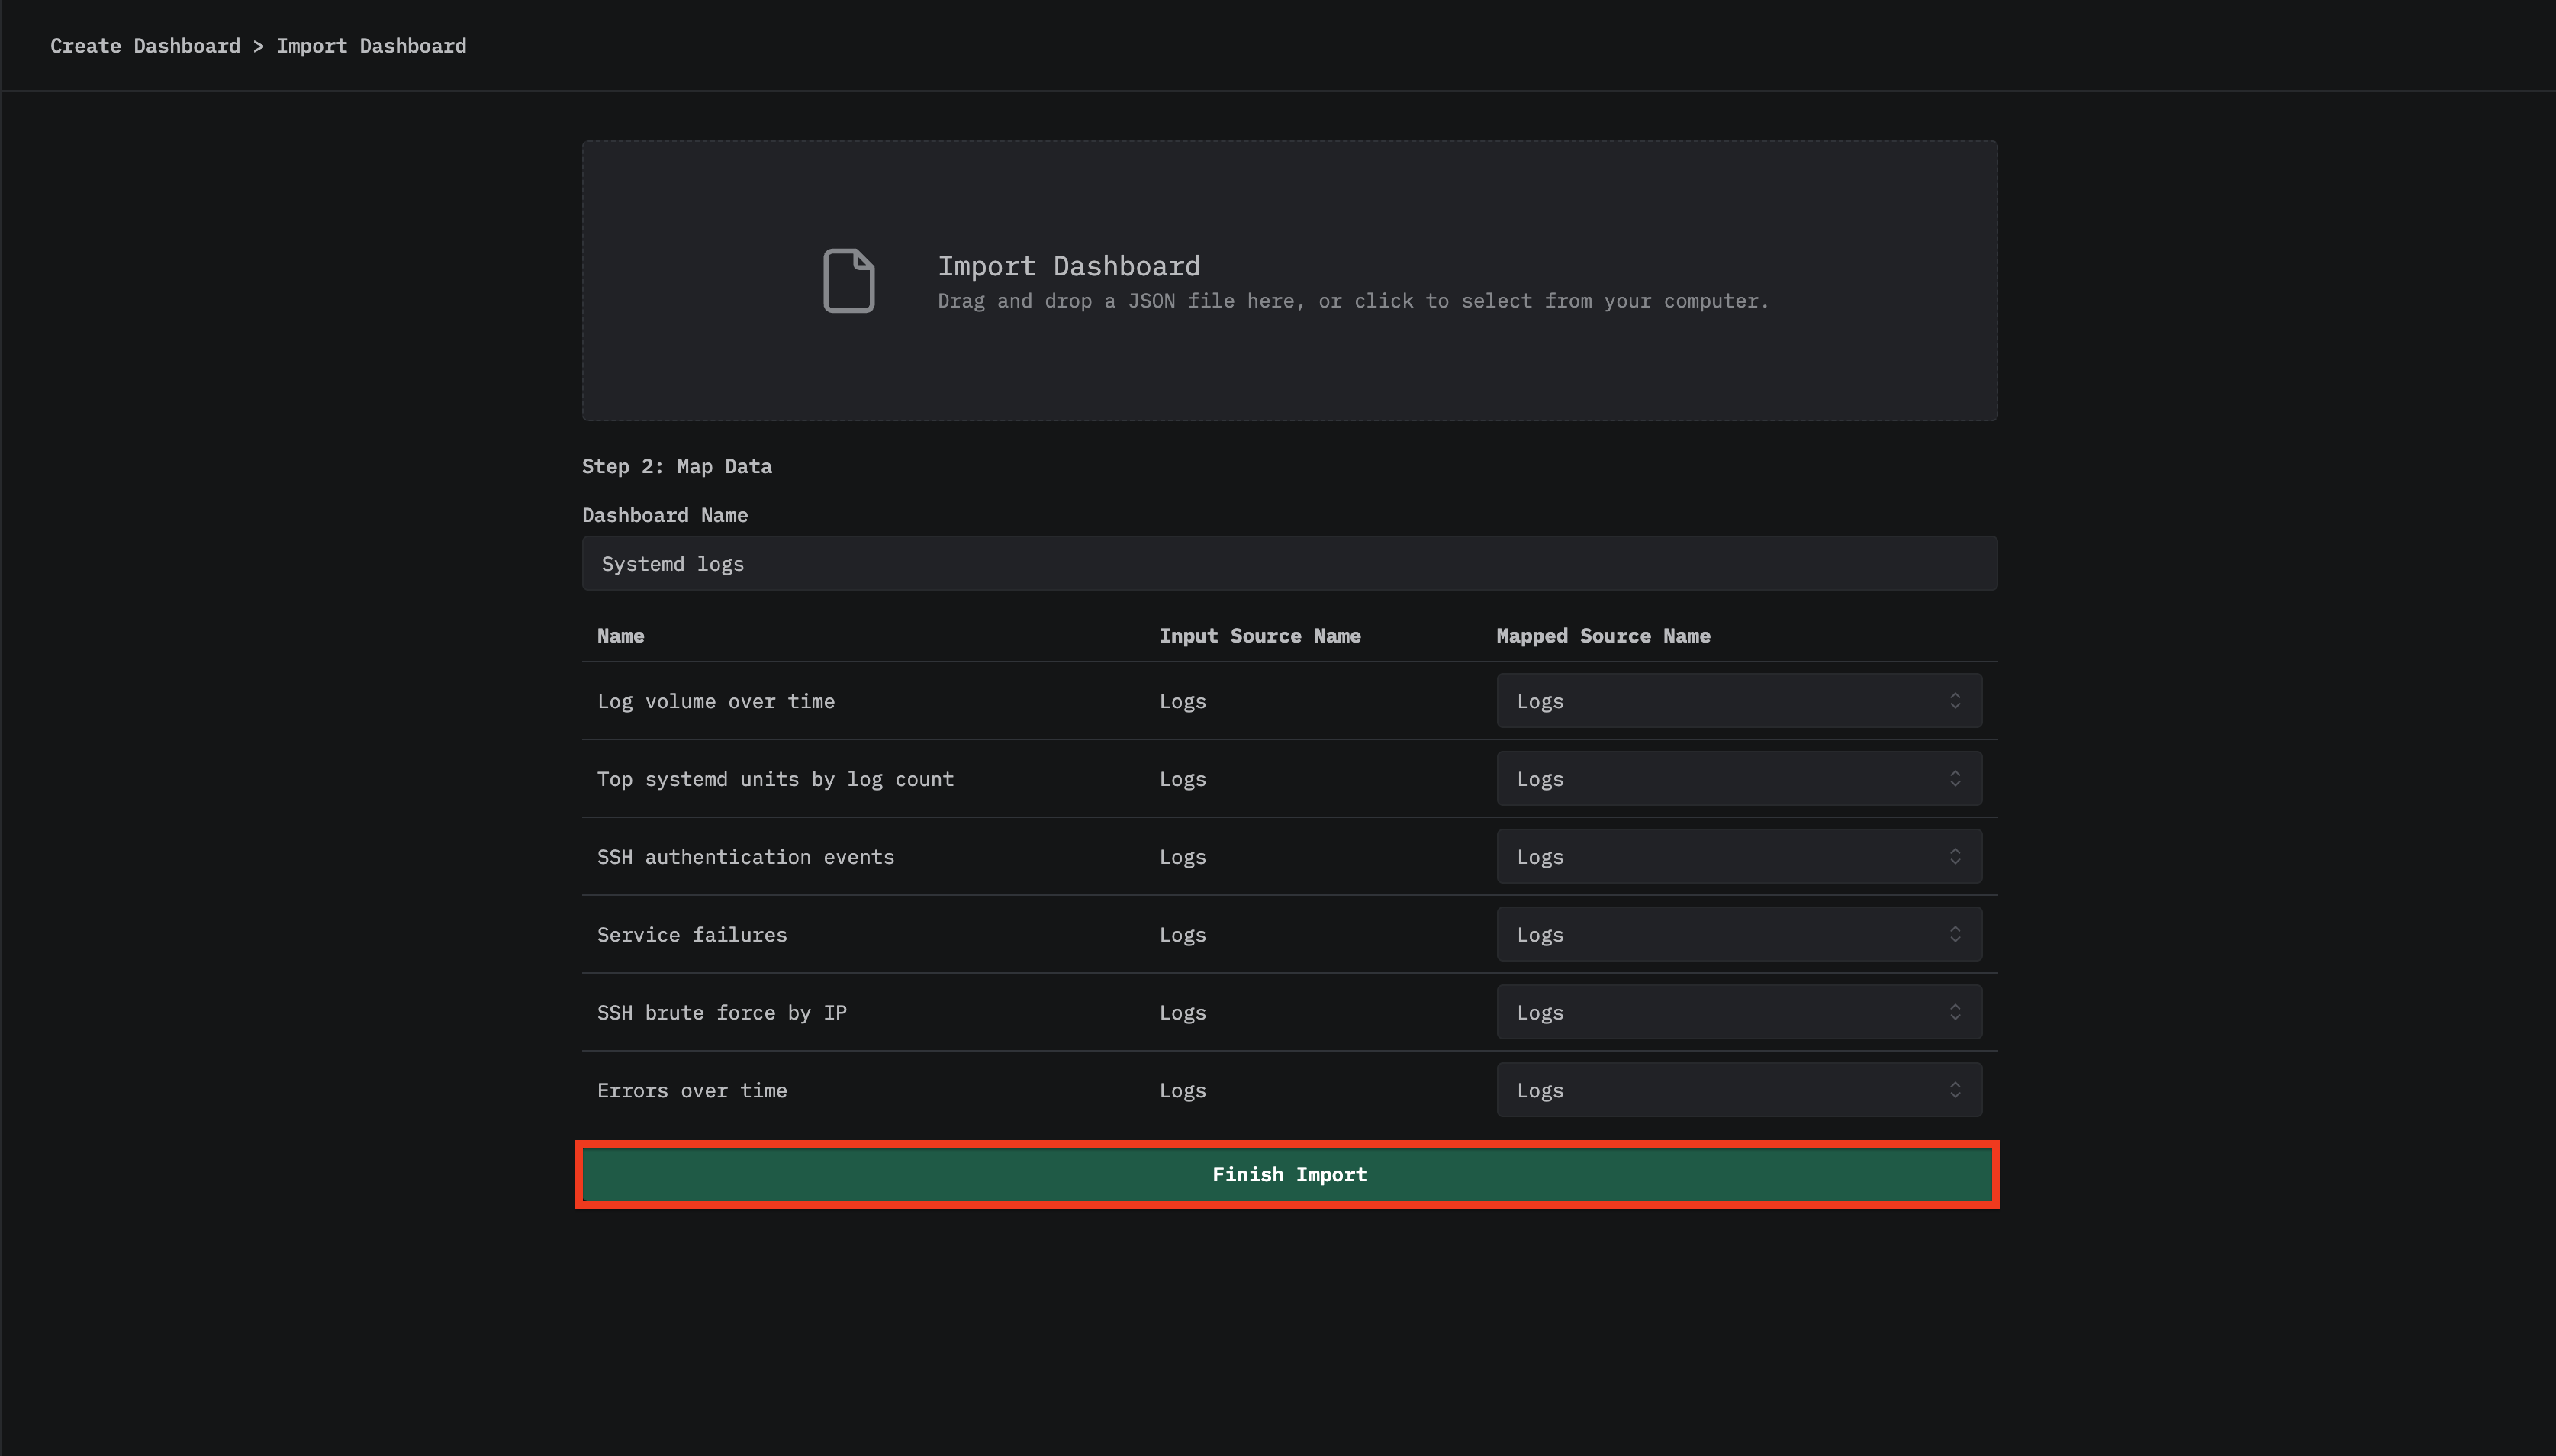Click the Import Dashboard dropzone heading
Image resolution: width=2556 pixels, height=1456 pixels.
point(1069,266)
